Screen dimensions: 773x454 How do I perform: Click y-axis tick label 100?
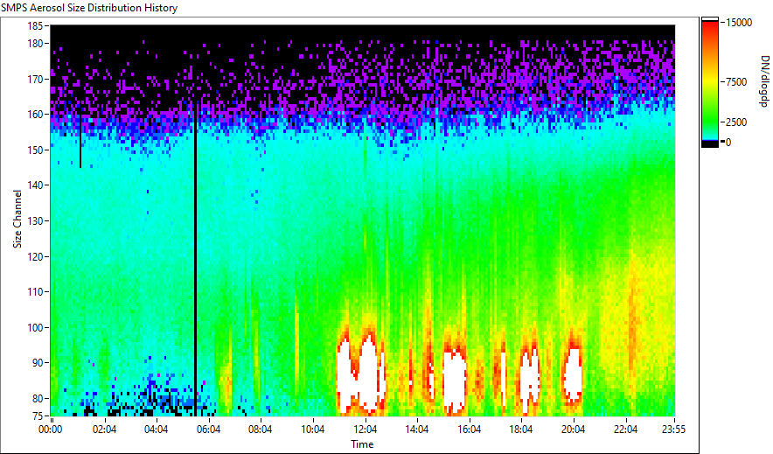[x=35, y=327]
